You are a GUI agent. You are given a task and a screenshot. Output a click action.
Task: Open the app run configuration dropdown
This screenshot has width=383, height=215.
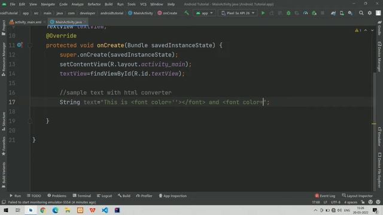205,13
